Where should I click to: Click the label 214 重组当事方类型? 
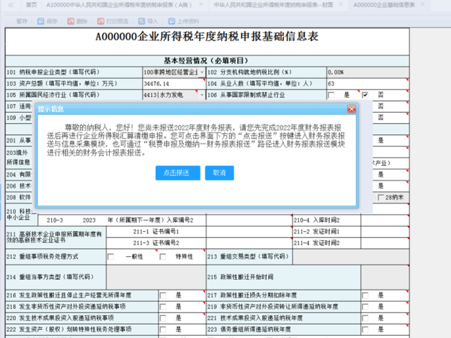pos(50,277)
